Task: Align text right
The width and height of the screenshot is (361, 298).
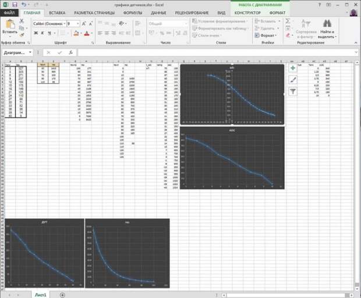Action: pos(114,33)
